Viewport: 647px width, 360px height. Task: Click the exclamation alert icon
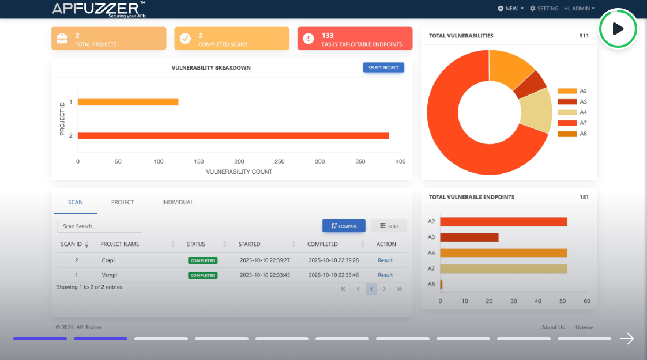(309, 39)
